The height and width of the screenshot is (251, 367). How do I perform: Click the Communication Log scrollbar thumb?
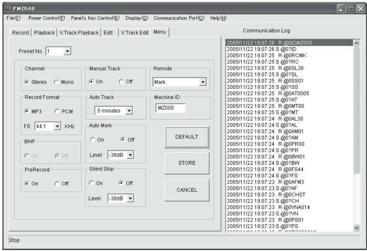357,110
